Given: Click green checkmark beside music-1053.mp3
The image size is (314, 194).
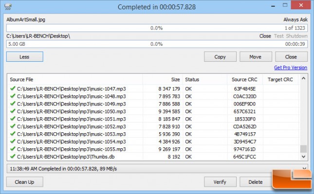Looking at the screenshot, I should [x=13, y=134].
